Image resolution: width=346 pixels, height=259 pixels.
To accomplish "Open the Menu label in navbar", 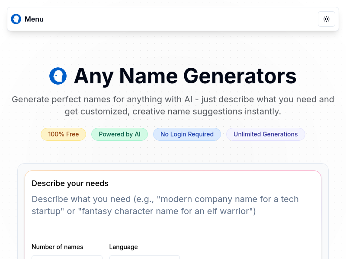I will click(34, 19).
